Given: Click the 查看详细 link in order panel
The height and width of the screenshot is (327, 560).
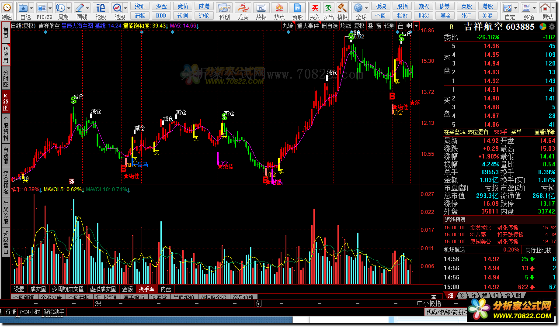Looking at the screenshot, I should tap(545, 132).
